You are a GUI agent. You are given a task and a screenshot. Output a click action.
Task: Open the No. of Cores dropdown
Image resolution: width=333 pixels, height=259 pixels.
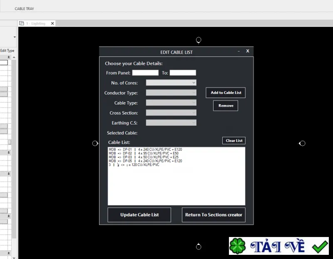click(x=171, y=83)
